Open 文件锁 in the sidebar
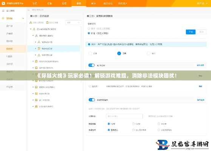The width and height of the screenshot is (211, 151). (x=9, y=64)
